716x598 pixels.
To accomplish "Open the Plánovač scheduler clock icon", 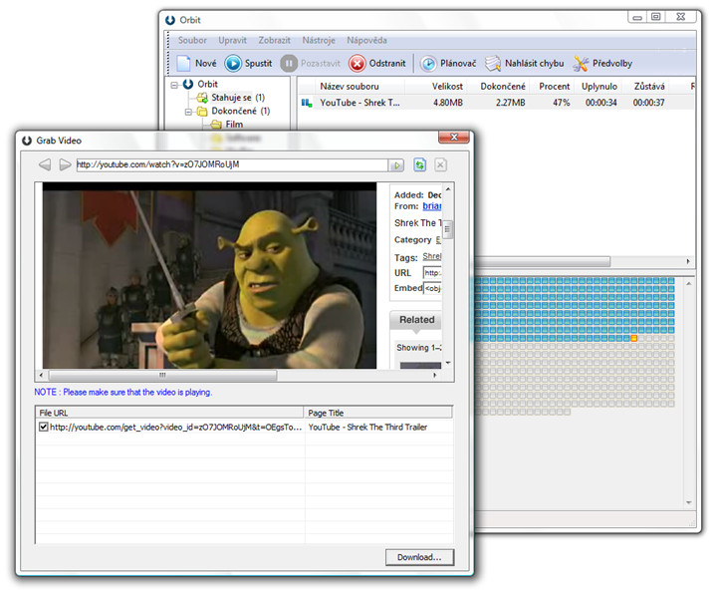I will click(x=428, y=63).
